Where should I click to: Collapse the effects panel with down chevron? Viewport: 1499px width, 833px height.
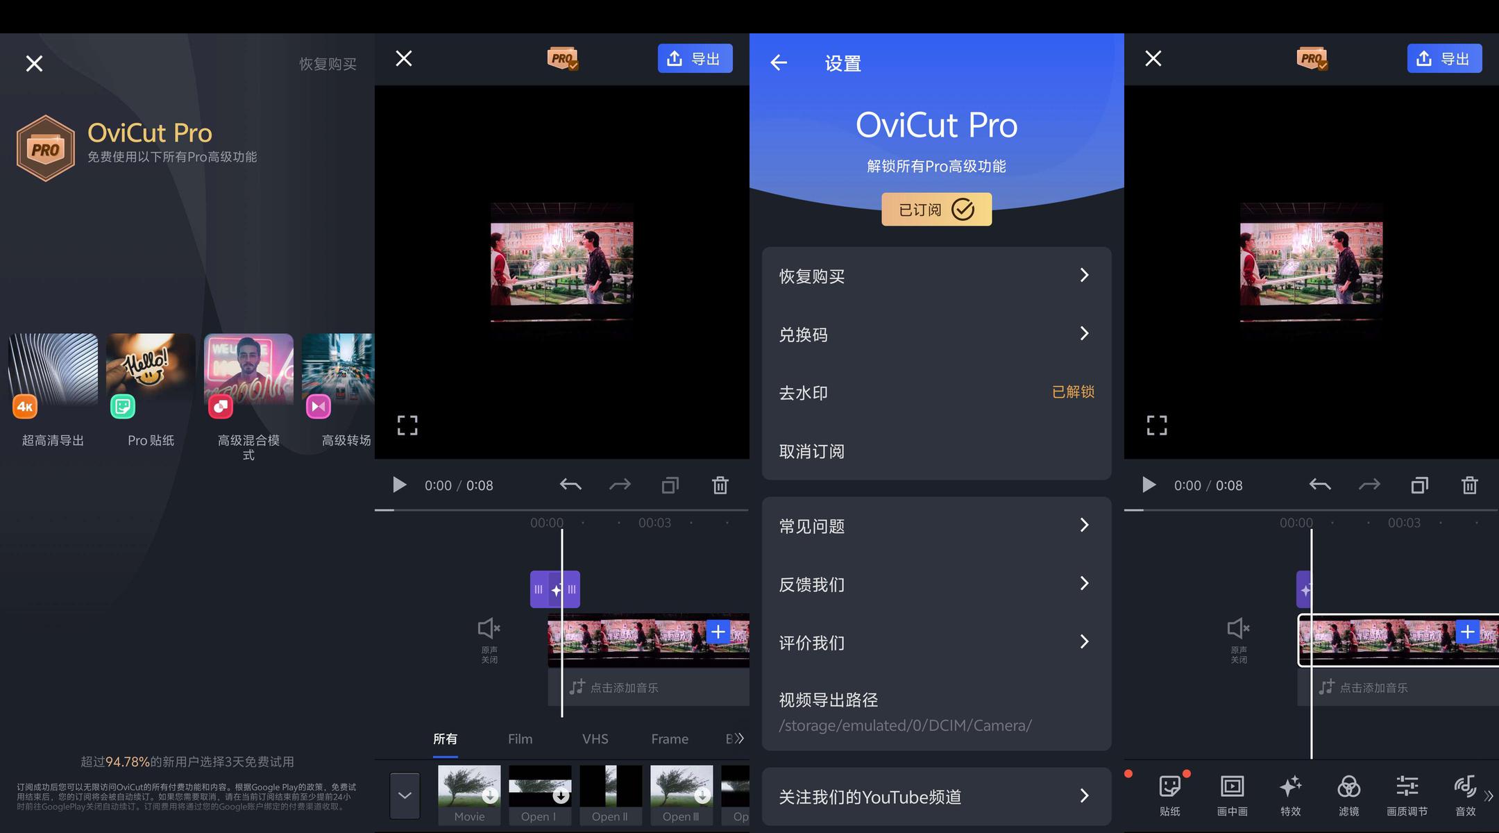click(405, 796)
